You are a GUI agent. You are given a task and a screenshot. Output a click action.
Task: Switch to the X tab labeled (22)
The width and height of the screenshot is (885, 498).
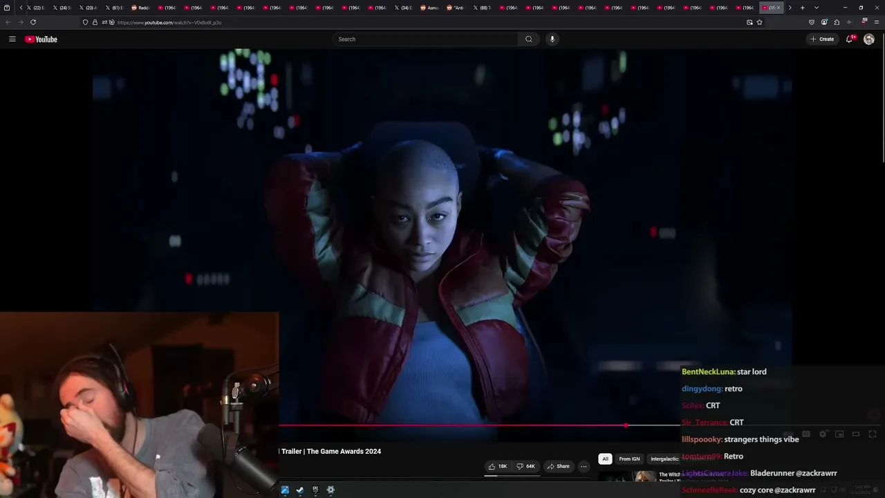coord(35,8)
